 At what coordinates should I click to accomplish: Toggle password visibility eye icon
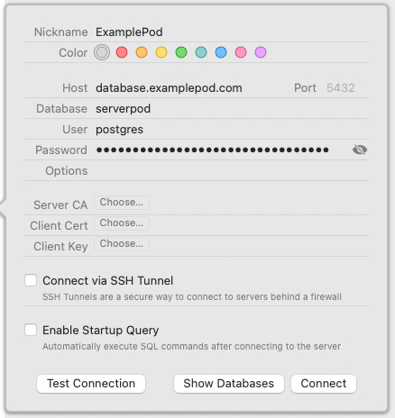coord(360,150)
